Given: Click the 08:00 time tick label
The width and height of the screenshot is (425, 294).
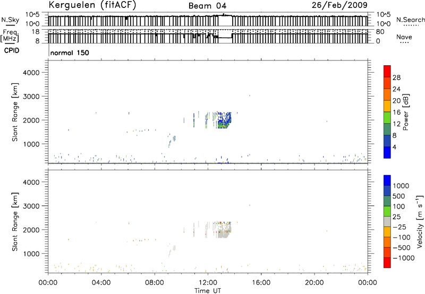Looking at the screenshot, I should click(x=155, y=283).
